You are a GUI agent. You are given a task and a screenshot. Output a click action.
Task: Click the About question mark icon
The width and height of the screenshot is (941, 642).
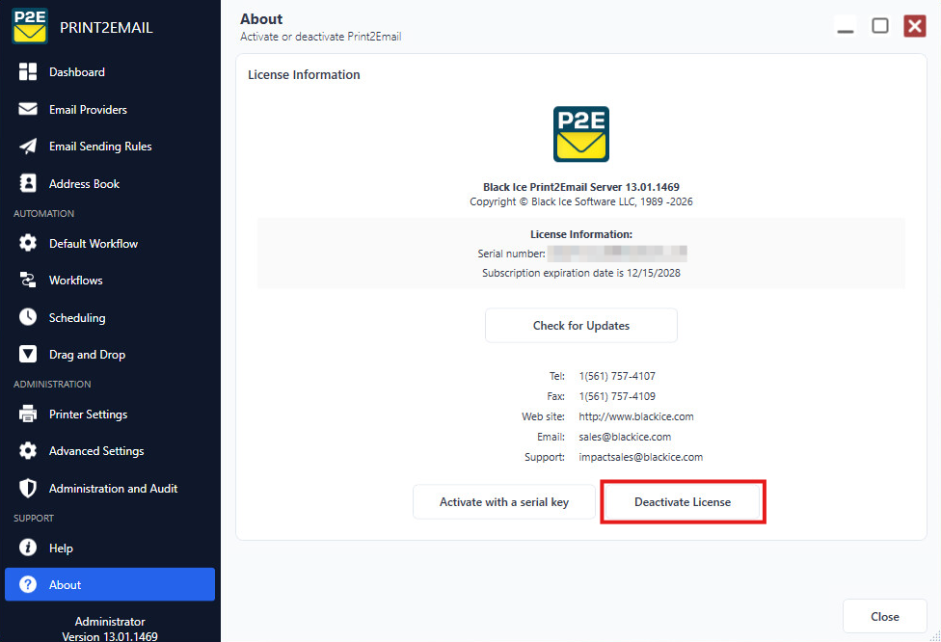(28, 584)
